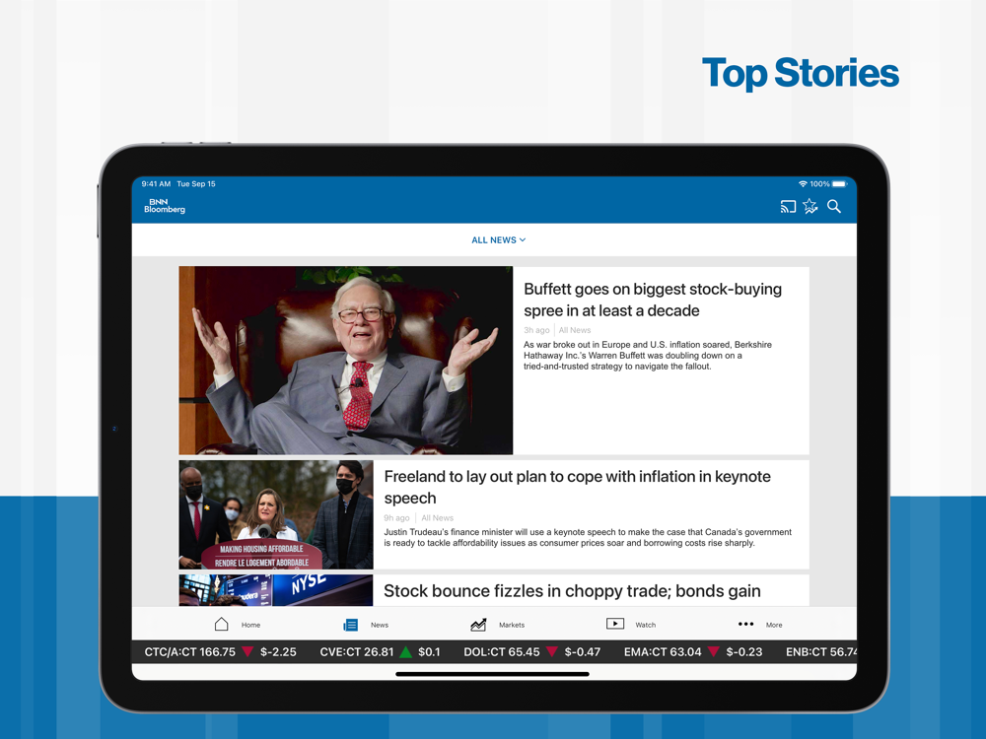Tap the Freeland housing announcement photo
986x739 pixels.
click(276, 514)
